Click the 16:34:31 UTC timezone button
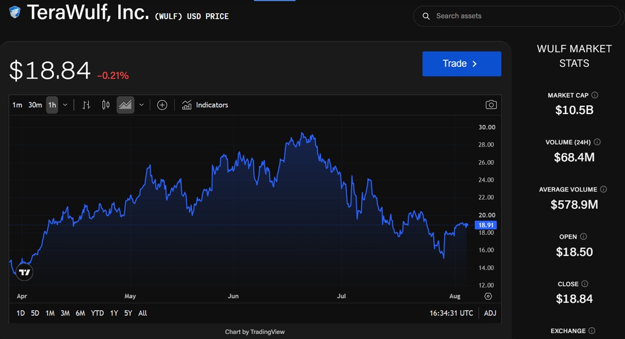The height and width of the screenshot is (339, 625). 452,313
